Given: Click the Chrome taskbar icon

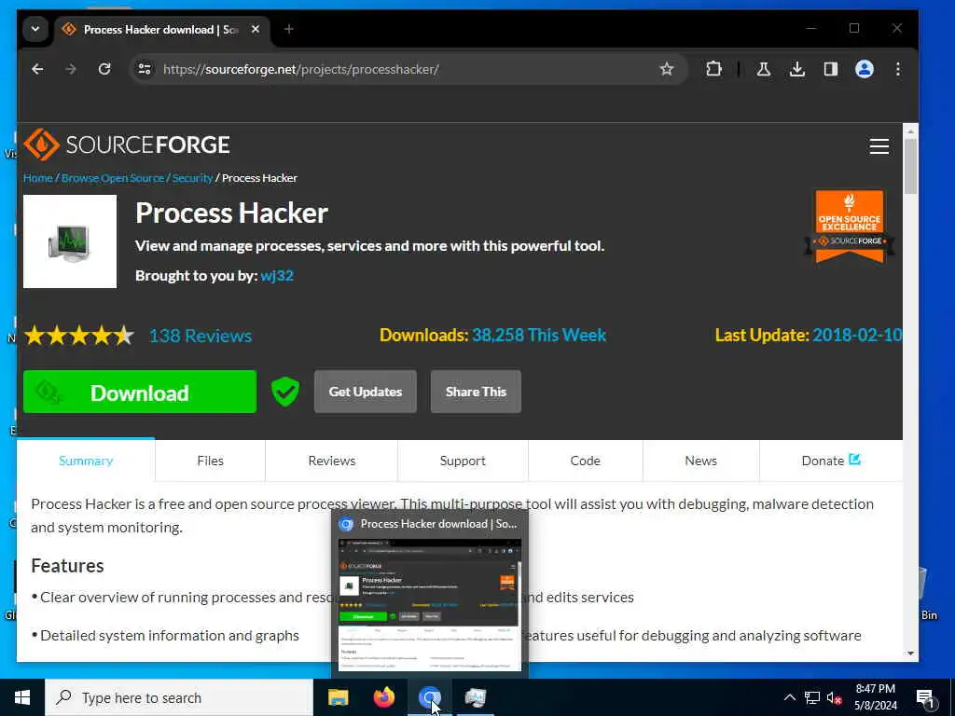Looking at the screenshot, I should [429, 697].
